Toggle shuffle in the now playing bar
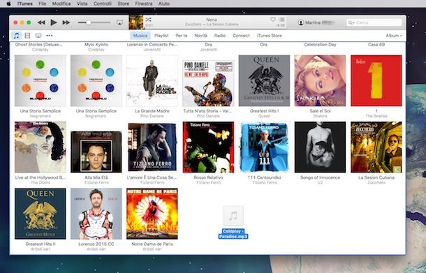 [x=148, y=20]
